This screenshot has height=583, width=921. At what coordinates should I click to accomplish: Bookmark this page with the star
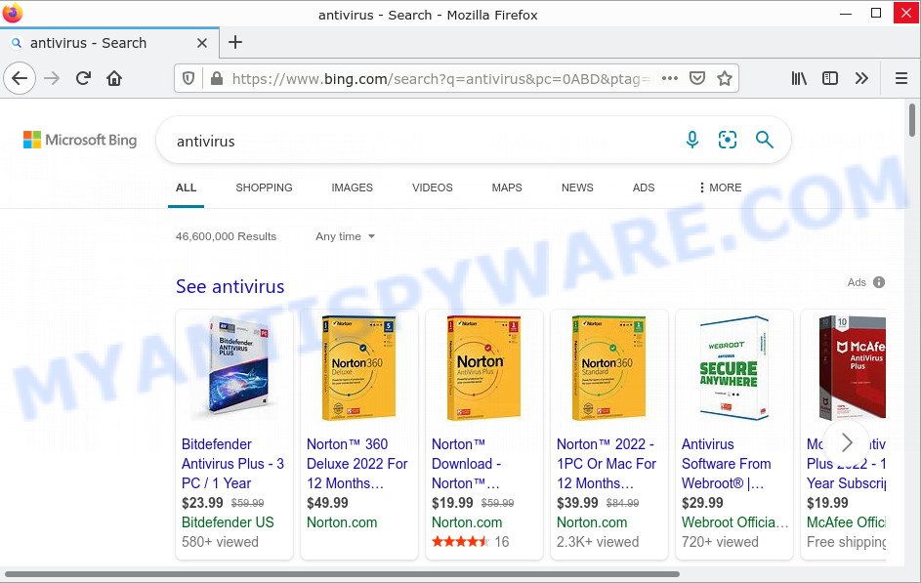[x=725, y=78]
